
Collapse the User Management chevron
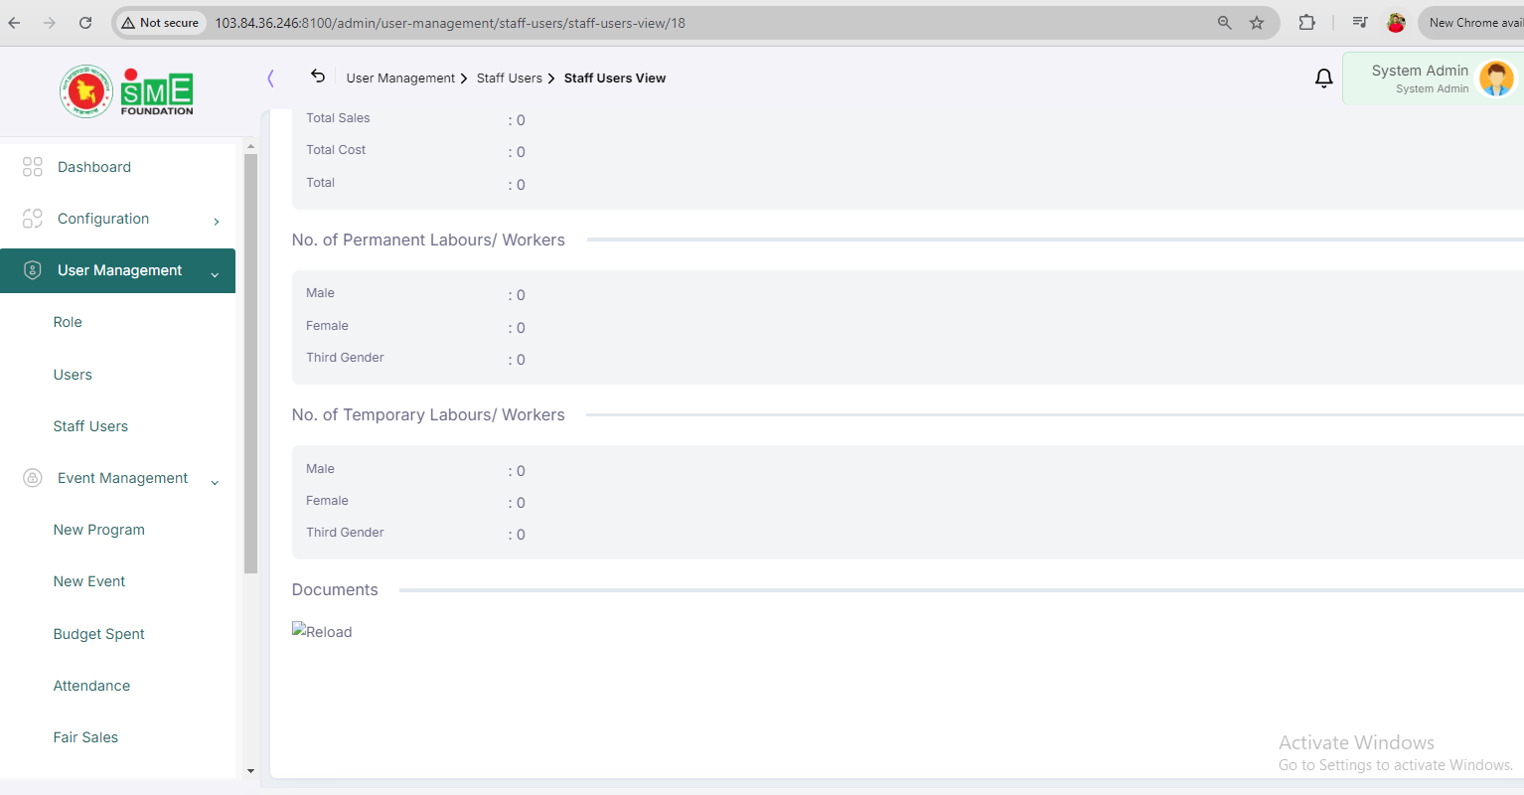pos(215,274)
